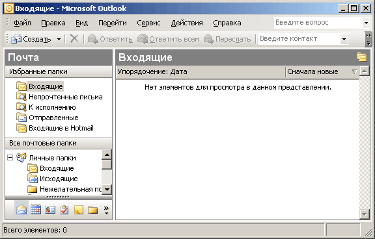
Task: Select the Личные папки label
Action: click(x=52, y=158)
